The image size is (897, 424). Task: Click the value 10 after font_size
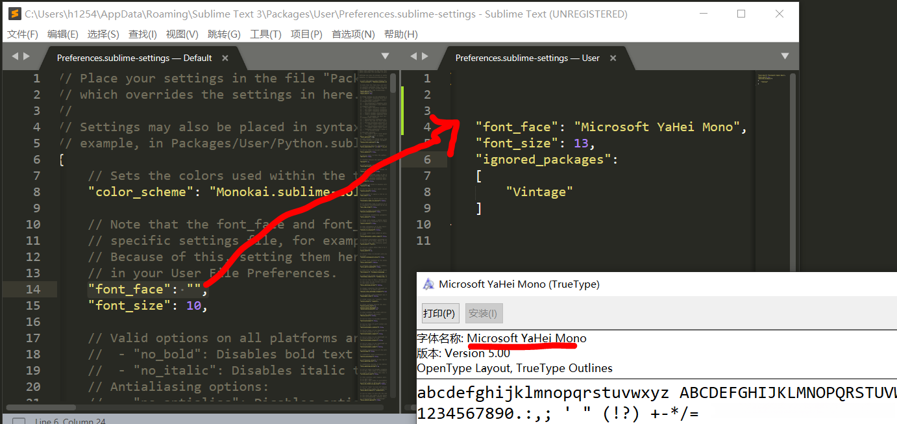coord(193,305)
